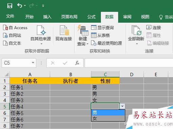Import data 自网站
Screen dimensions: 173x129
(12, 36)
